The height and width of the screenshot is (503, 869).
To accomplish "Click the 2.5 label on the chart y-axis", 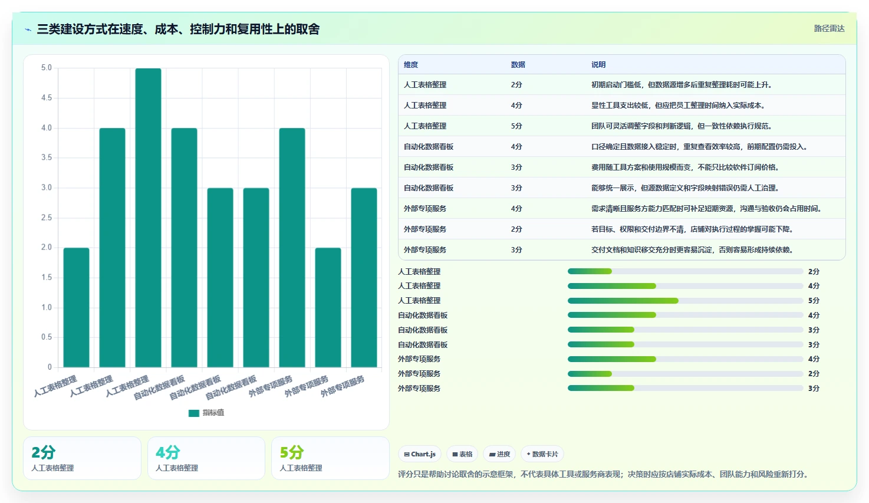I will pyautogui.click(x=47, y=218).
